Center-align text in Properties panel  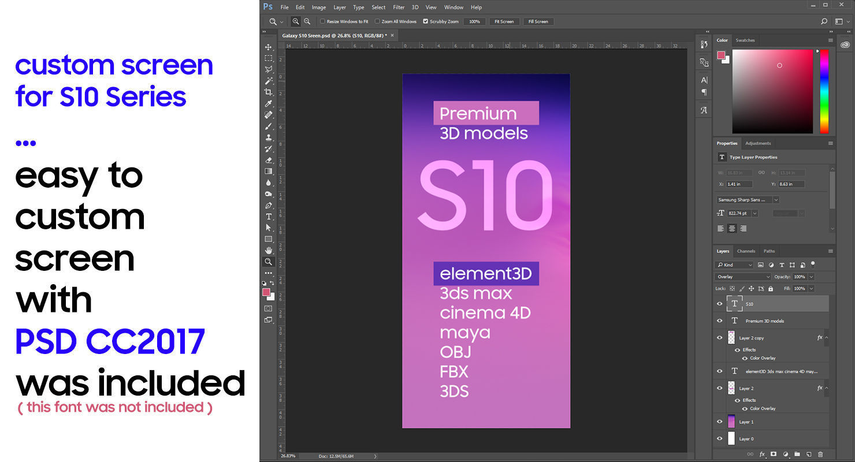[732, 229]
